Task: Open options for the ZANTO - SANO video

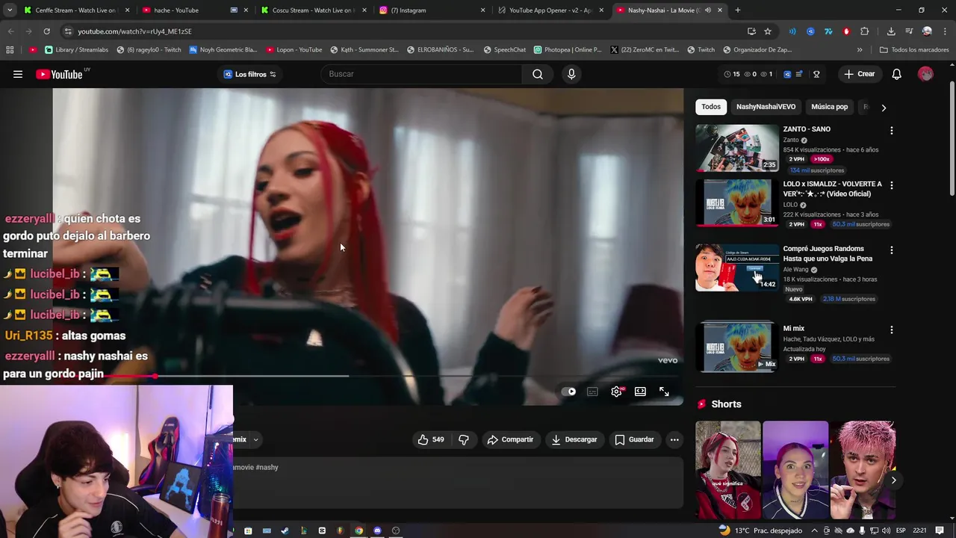Action: (891, 131)
